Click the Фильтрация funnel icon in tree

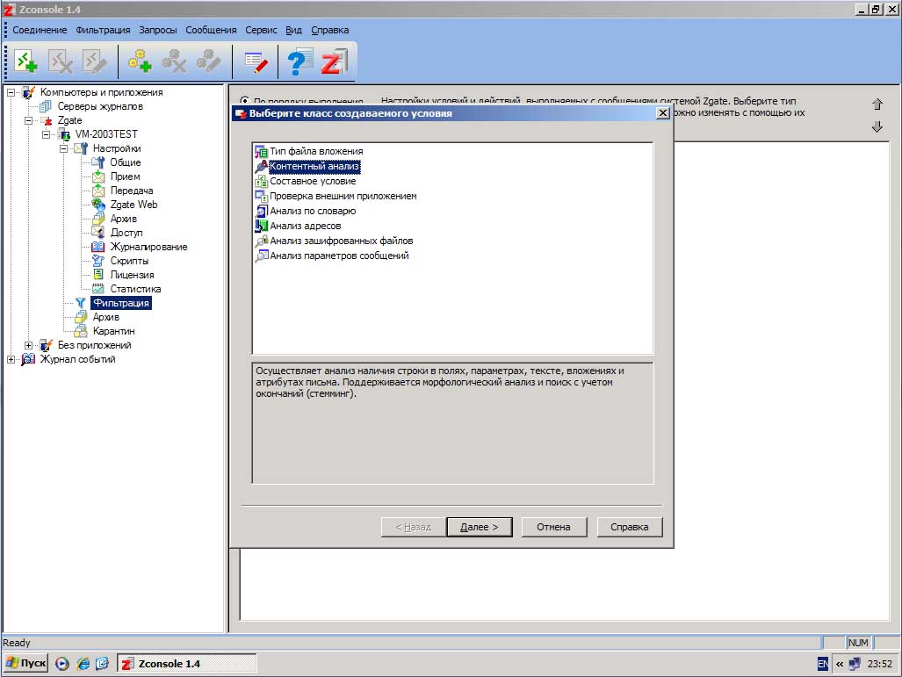tap(81, 303)
